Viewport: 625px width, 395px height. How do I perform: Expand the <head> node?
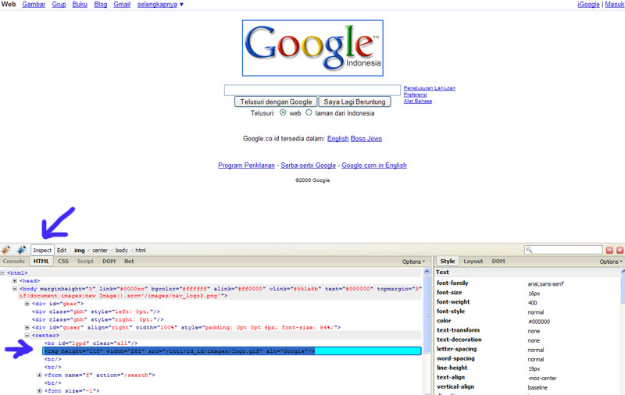coord(15,281)
